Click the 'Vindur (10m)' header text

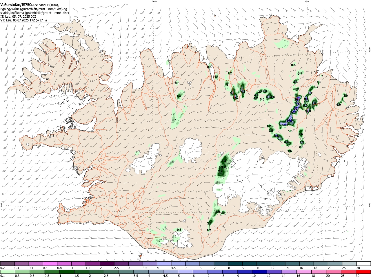click(x=49, y=5)
